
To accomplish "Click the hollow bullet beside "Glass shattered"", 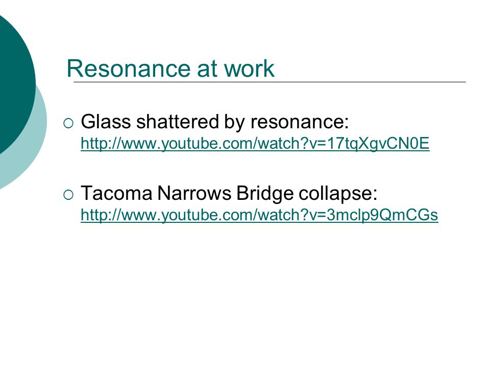I will (x=68, y=123).
